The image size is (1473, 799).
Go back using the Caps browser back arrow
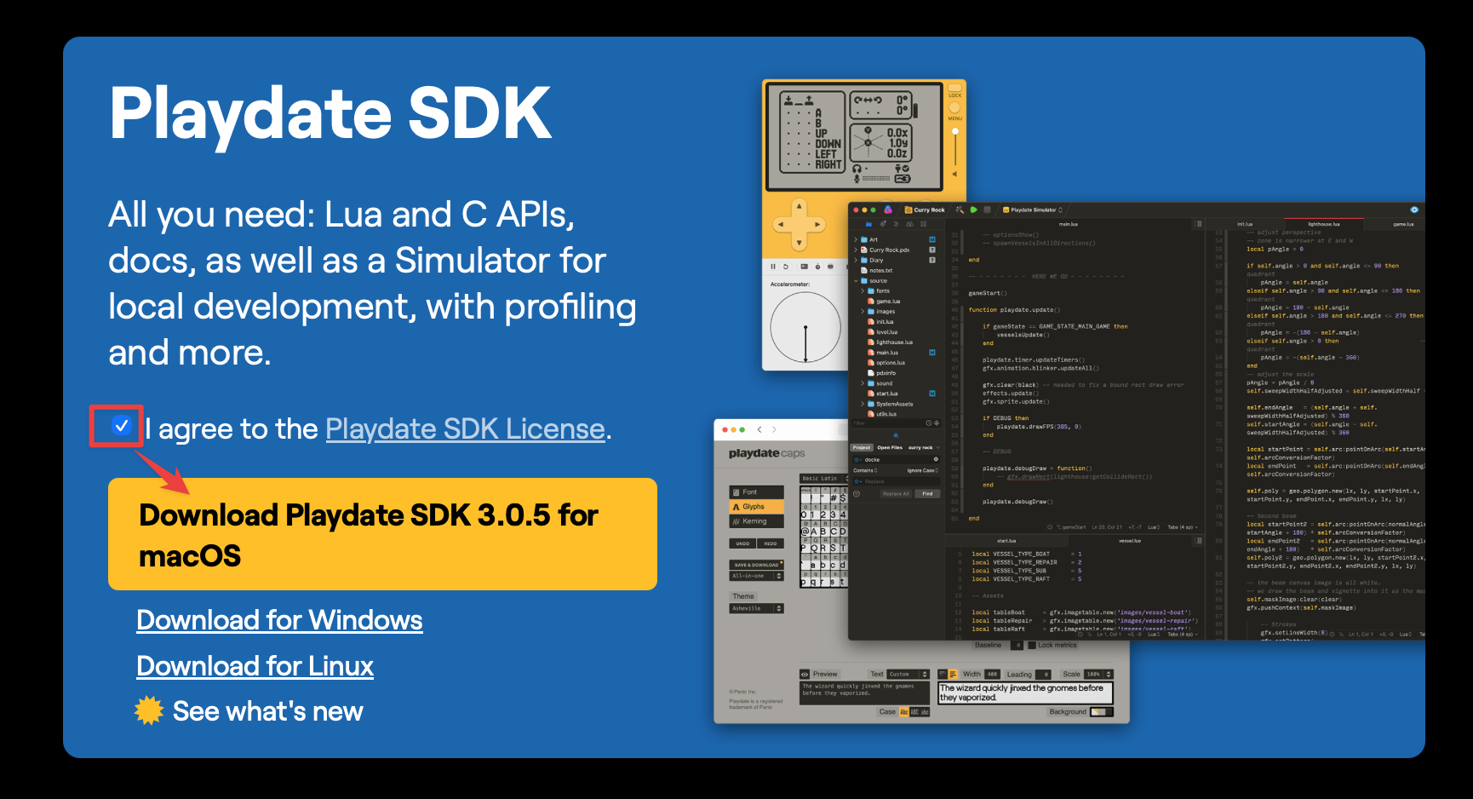click(x=759, y=429)
